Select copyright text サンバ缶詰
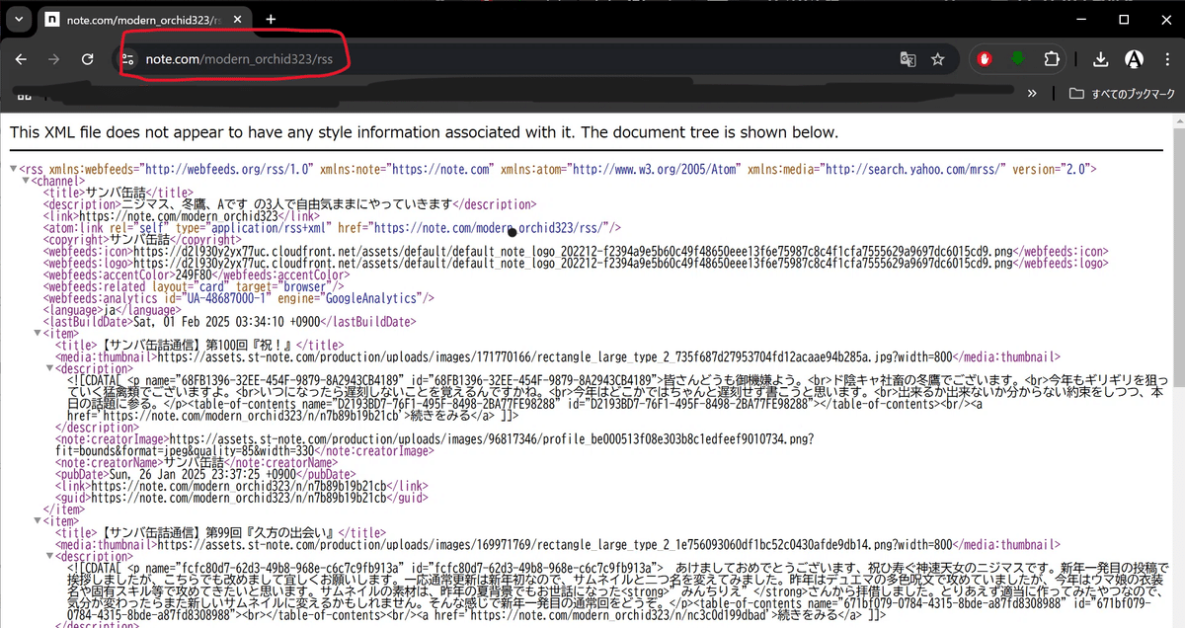 [x=140, y=240]
